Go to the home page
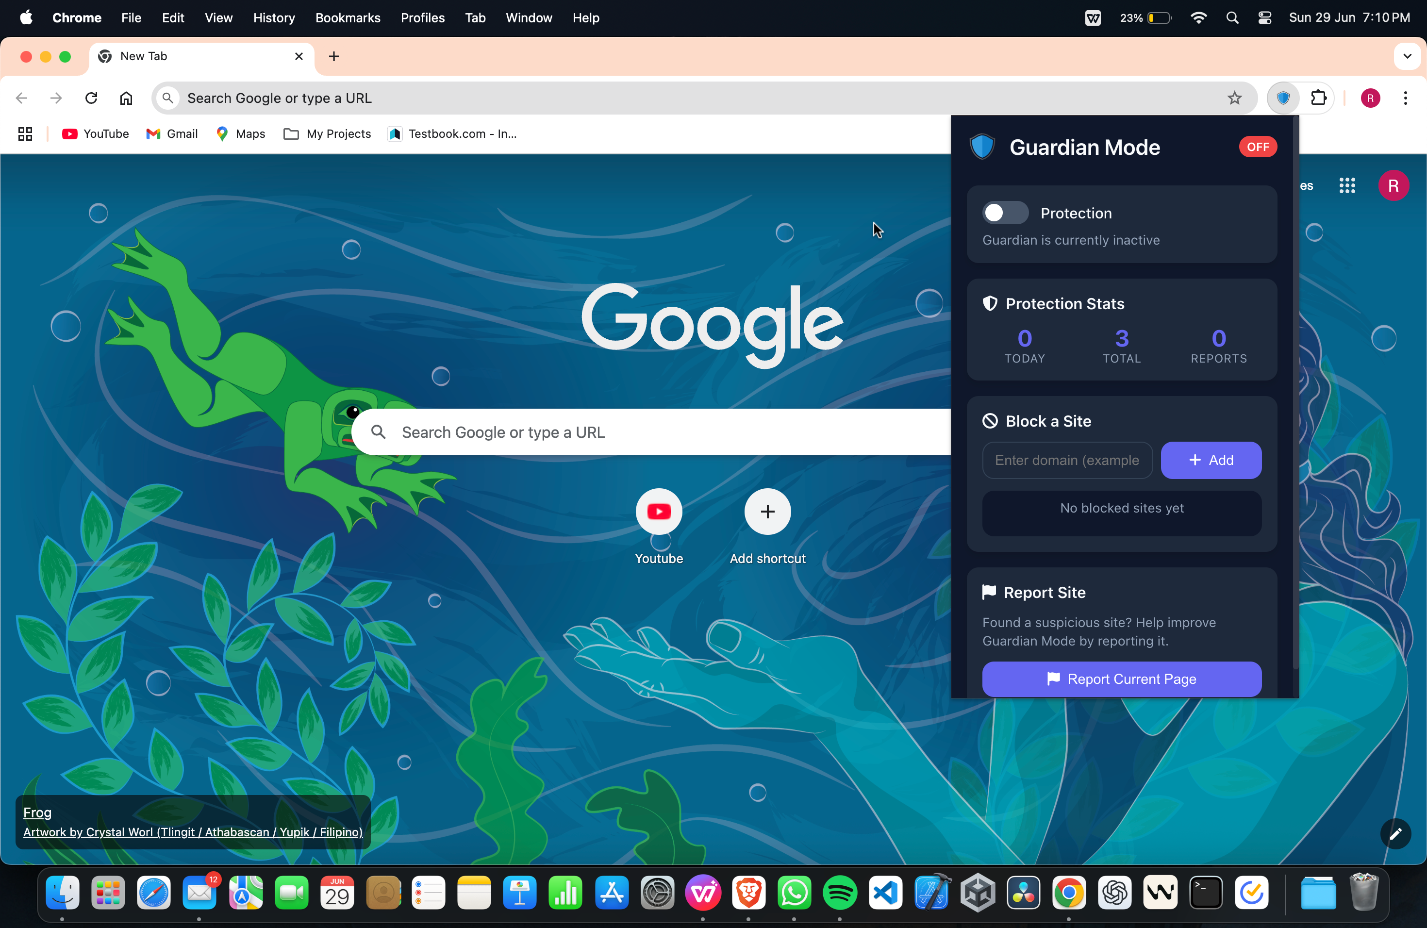This screenshot has width=1427, height=928. point(126,98)
